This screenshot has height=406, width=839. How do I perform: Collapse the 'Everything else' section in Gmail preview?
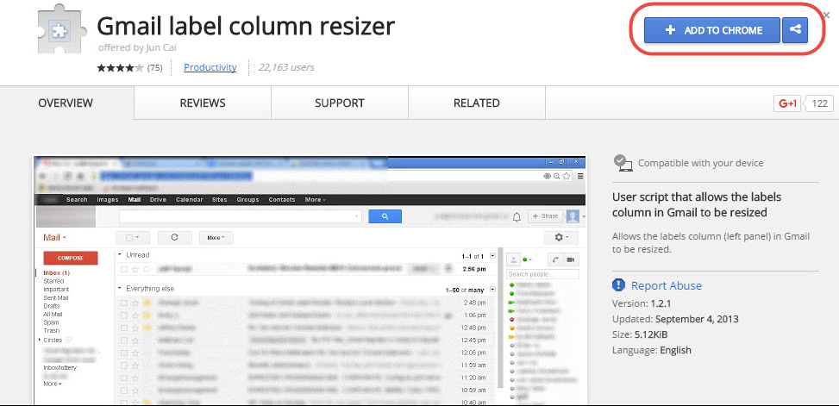click(x=121, y=288)
